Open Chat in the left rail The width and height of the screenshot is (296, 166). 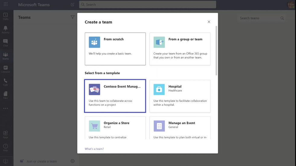5,43
